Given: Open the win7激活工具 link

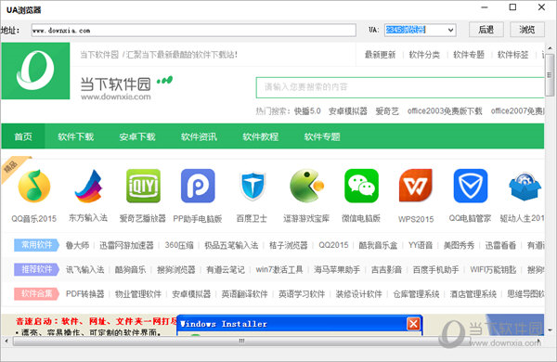Looking at the screenshot, I should (279, 269).
